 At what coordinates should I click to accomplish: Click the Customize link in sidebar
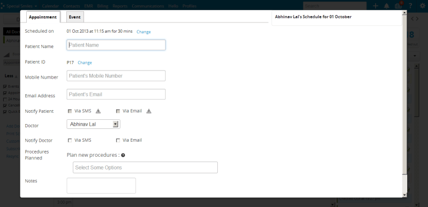(13, 141)
